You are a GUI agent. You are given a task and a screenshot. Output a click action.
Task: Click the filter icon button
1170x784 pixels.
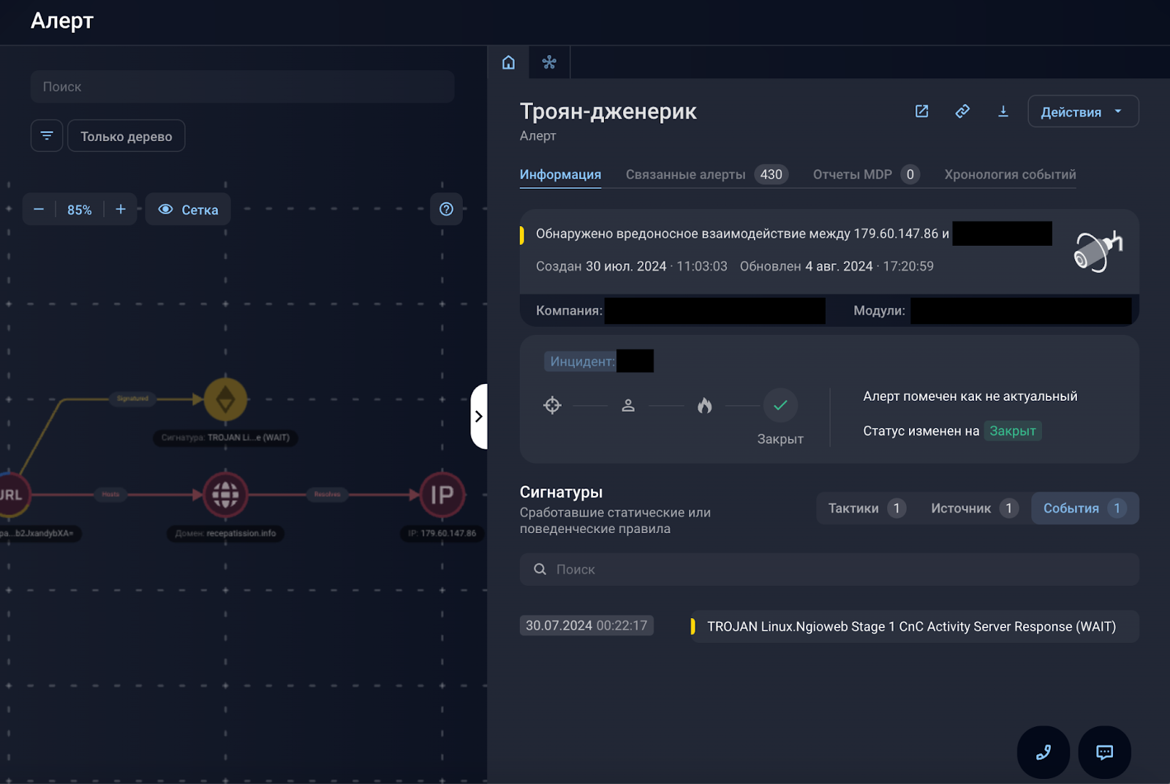[x=47, y=135]
